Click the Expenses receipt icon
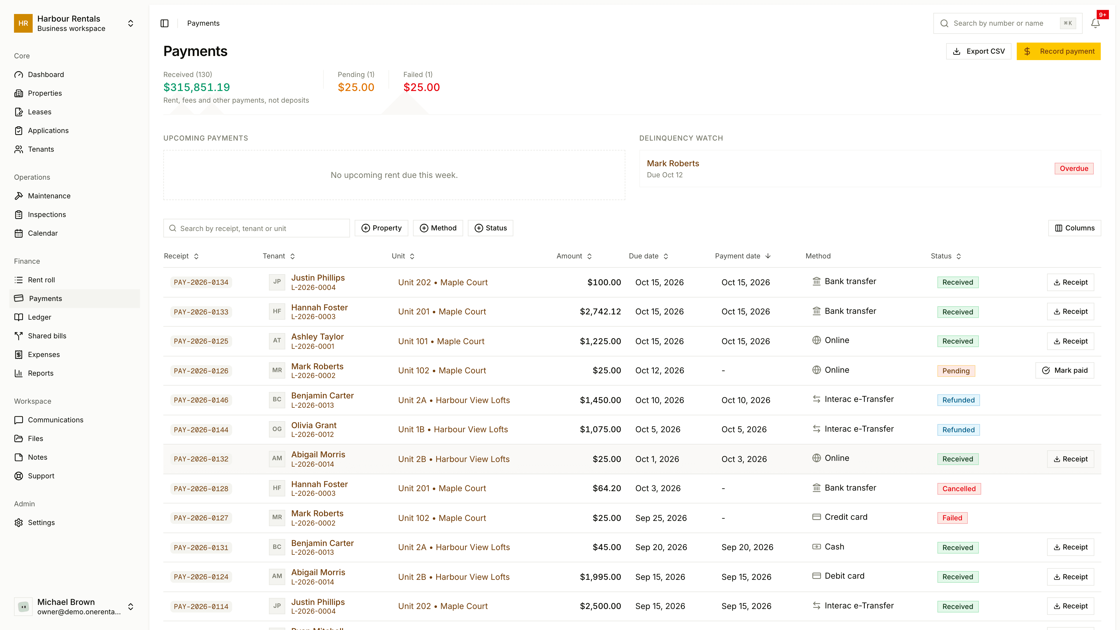1120x630 pixels. click(x=19, y=354)
